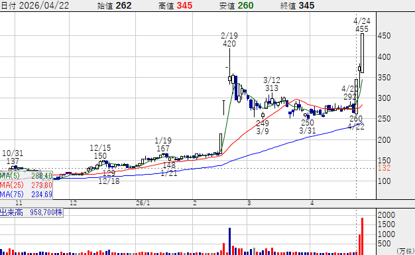This screenshot has width=415, height=255.
Task: Click the 26/1 month label on time axis
Action: coord(143,203)
